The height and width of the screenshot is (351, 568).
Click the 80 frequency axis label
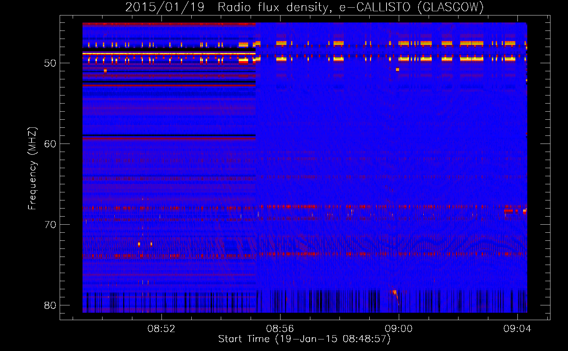pos(50,305)
